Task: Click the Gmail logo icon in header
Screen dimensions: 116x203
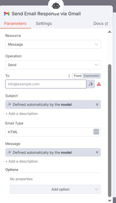Action: point(7,14)
